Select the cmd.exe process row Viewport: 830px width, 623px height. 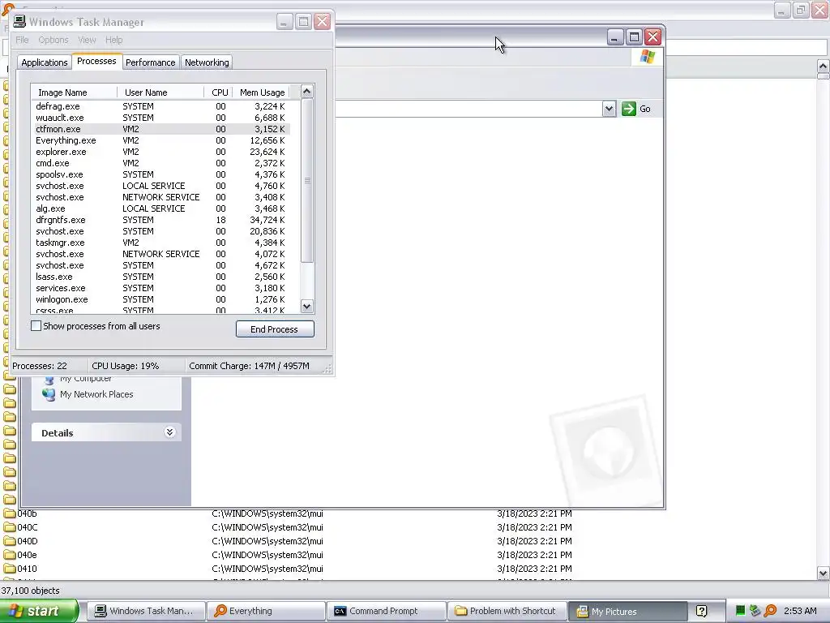161,163
